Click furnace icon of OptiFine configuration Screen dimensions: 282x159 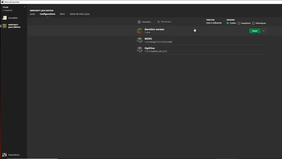tap(140, 49)
